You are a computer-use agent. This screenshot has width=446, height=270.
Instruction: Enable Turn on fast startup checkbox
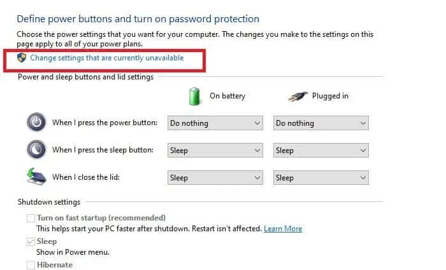click(x=31, y=218)
